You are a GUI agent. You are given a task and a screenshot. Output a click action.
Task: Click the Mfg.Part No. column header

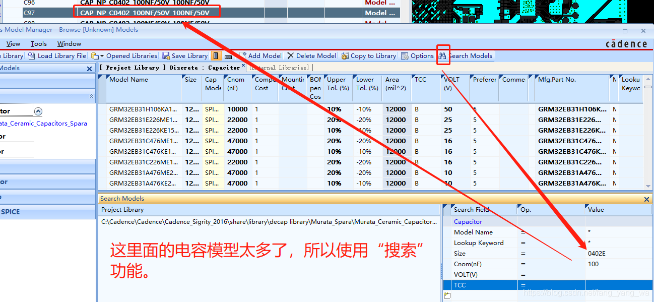(x=573, y=88)
